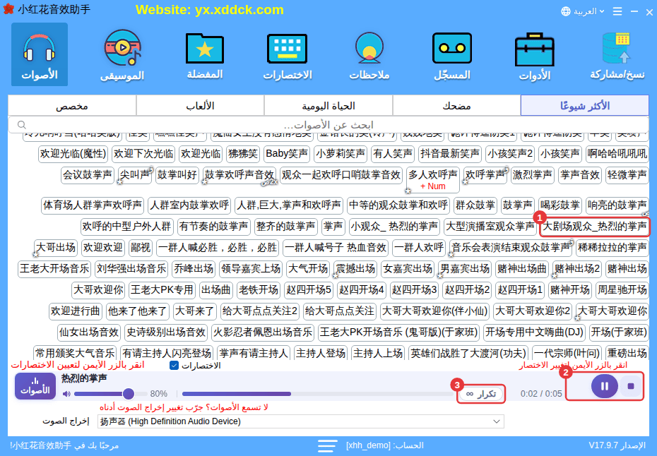Open the الموسيقى music section

click(x=122, y=54)
